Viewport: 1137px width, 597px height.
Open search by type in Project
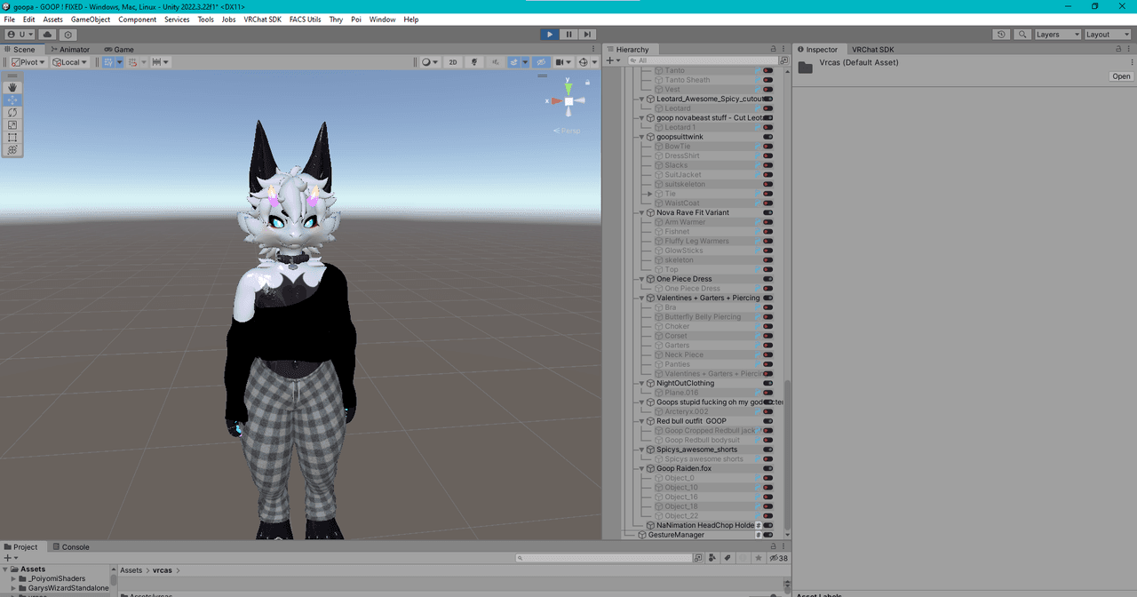712,558
